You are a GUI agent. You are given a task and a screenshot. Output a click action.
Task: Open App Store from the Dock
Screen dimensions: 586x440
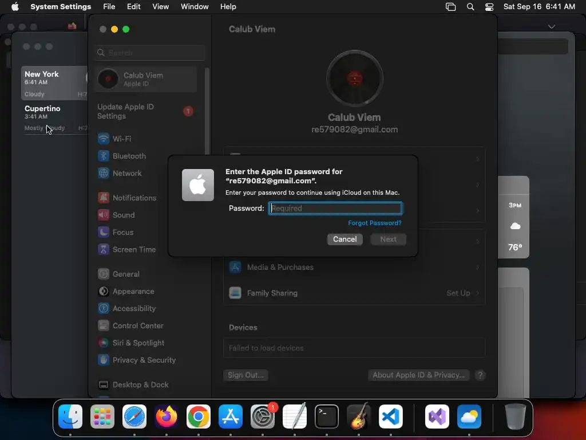[231, 417]
